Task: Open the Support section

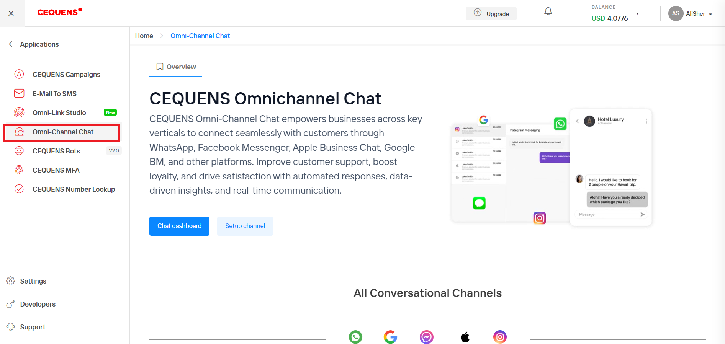Action: (x=33, y=327)
